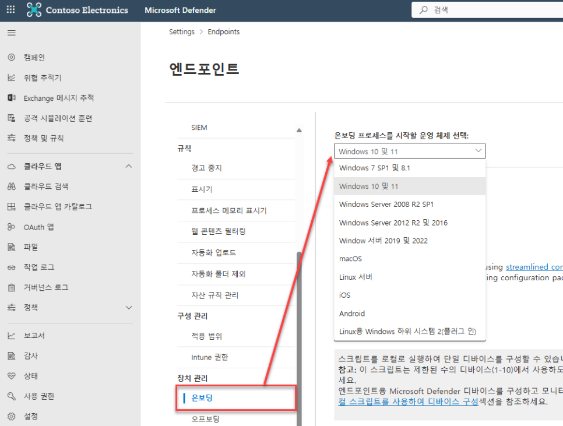
Task: Click the 거버넌스 로그 clipboard icon
Action: [12, 287]
